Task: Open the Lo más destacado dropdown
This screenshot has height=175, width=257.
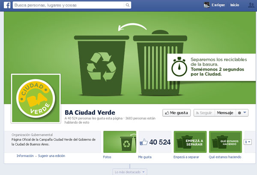Action: tap(130, 172)
